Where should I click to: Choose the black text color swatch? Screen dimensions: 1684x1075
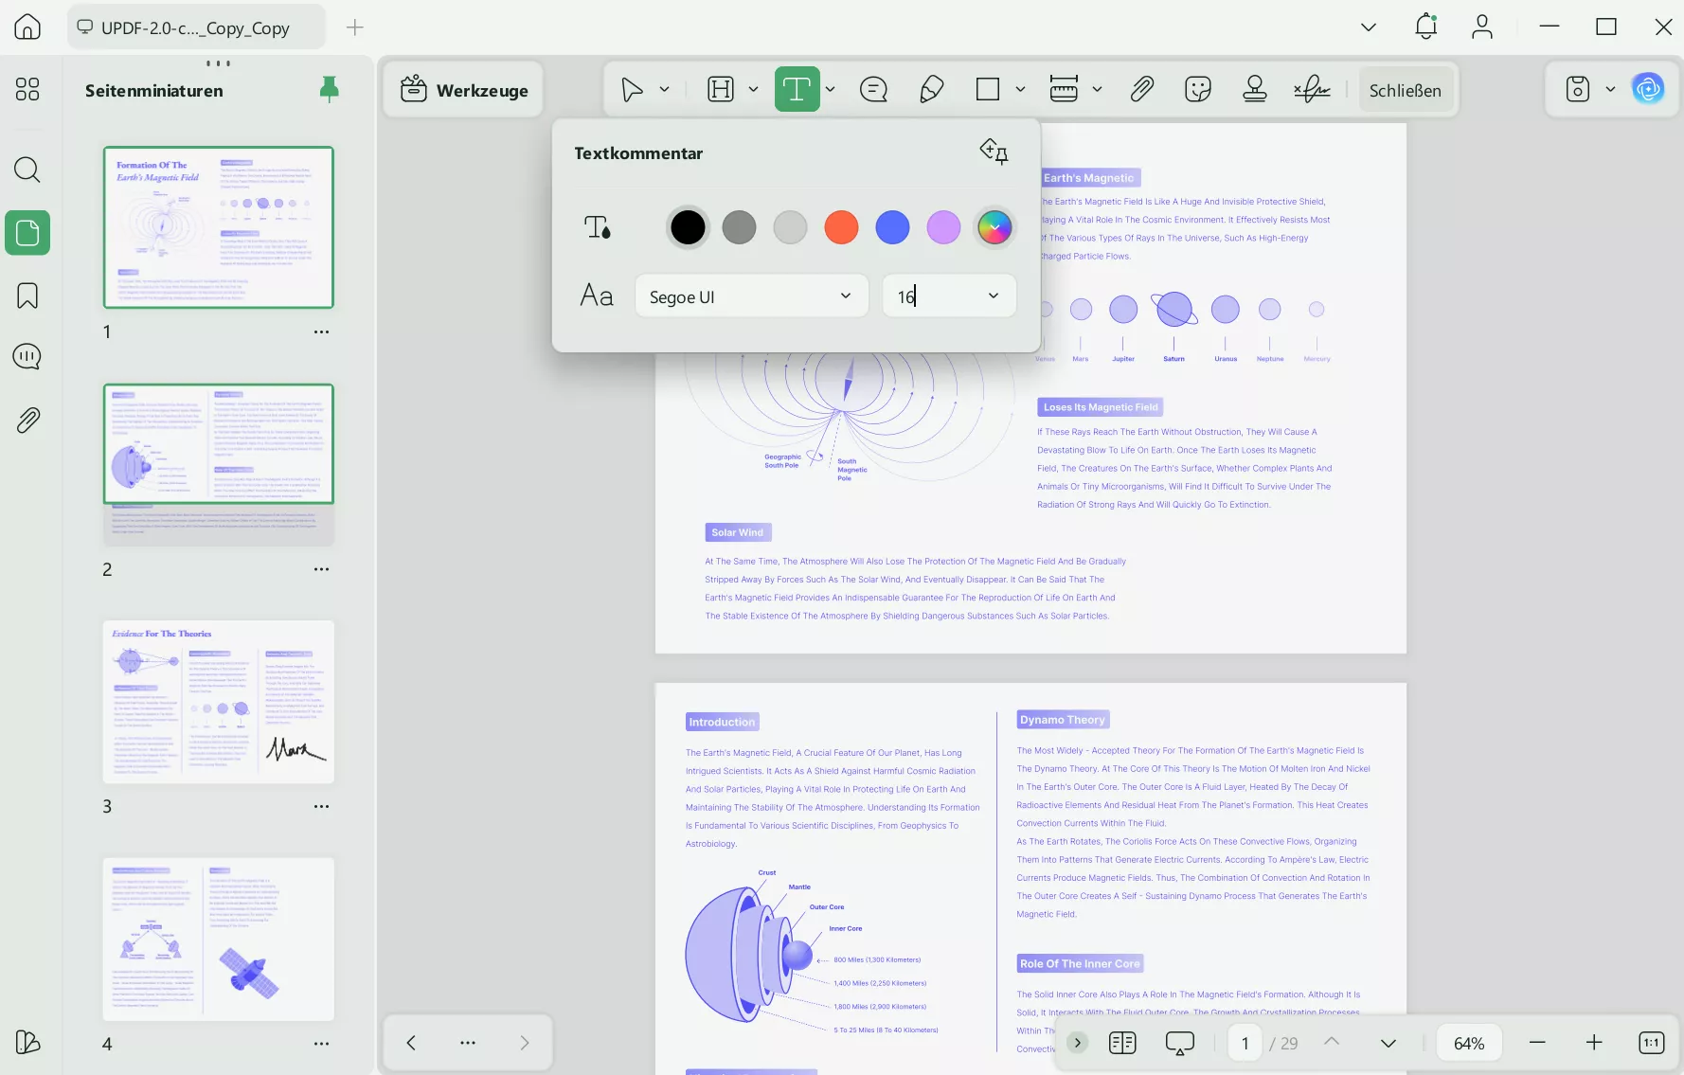click(x=688, y=227)
